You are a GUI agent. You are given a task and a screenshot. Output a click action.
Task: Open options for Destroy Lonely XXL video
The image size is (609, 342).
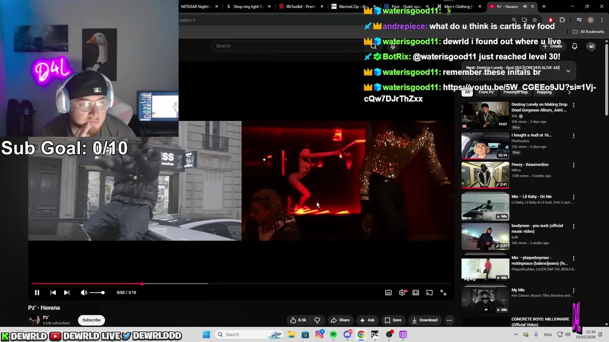click(573, 105)
